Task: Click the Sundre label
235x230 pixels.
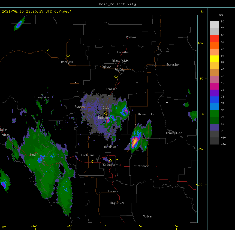Action: click(x=80, y=107)
